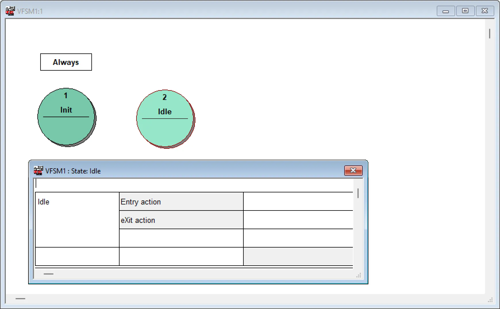Click the empty cell right of Entry action
Image resolution: width=500 pixels, height=309 pixels.
[297, 201]
